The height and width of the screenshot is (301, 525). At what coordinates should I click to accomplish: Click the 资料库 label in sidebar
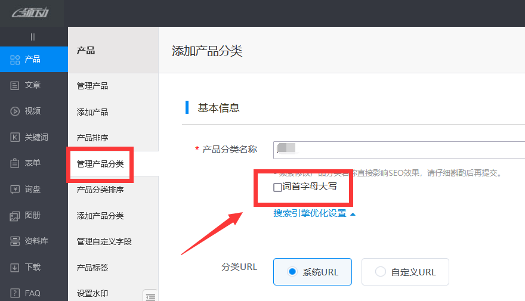click(36, 241)
